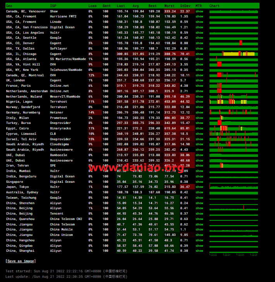This screenshot has height=282, width=275.
Task: Show MTR for Atlanta 55 Marietta/RamNode
Action: click(x=199, y=59)
